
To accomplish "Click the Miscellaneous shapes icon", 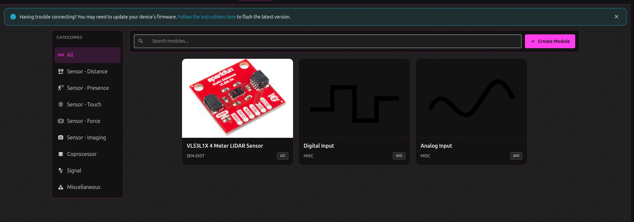I will tap(61, 187).
